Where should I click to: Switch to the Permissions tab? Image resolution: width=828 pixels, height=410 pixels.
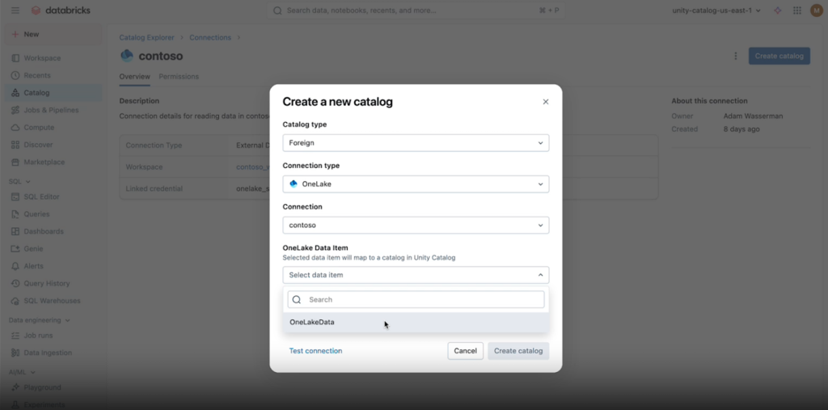(x=179, y=77)
